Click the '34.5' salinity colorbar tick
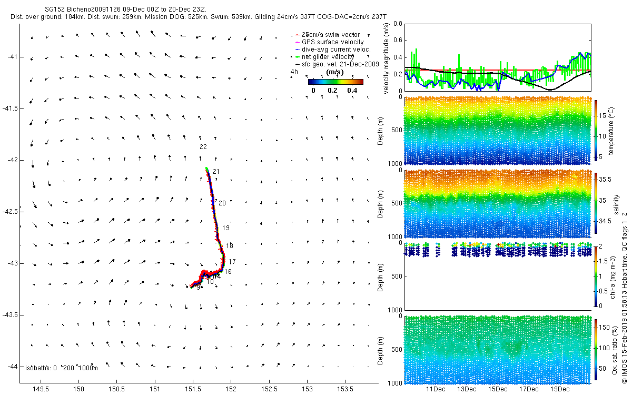632x395 pixels. [x=605, y=222]
